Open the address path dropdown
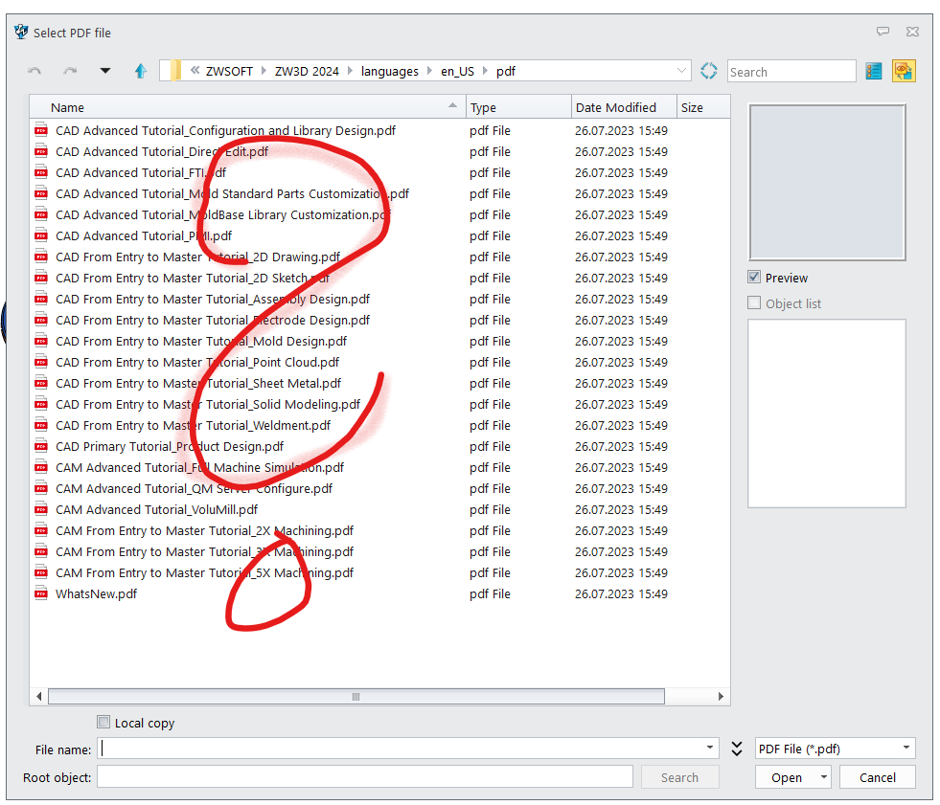This screenshot has height=805, width=940. click(681, 71)
